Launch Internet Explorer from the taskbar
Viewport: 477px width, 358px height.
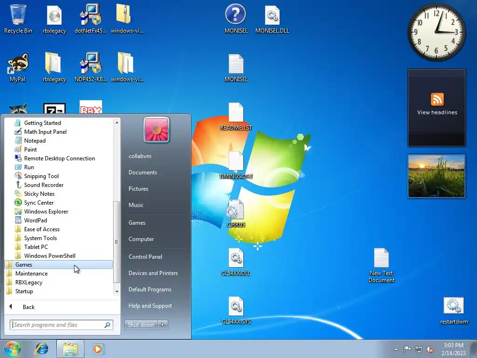click(41, 349)
